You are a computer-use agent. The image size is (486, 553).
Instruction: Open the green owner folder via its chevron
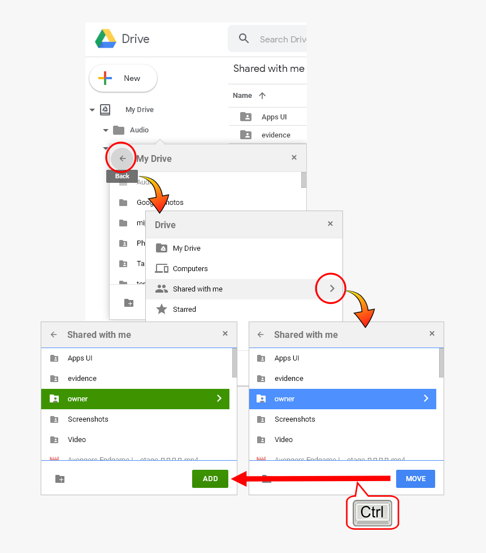[x=219, y=398]
